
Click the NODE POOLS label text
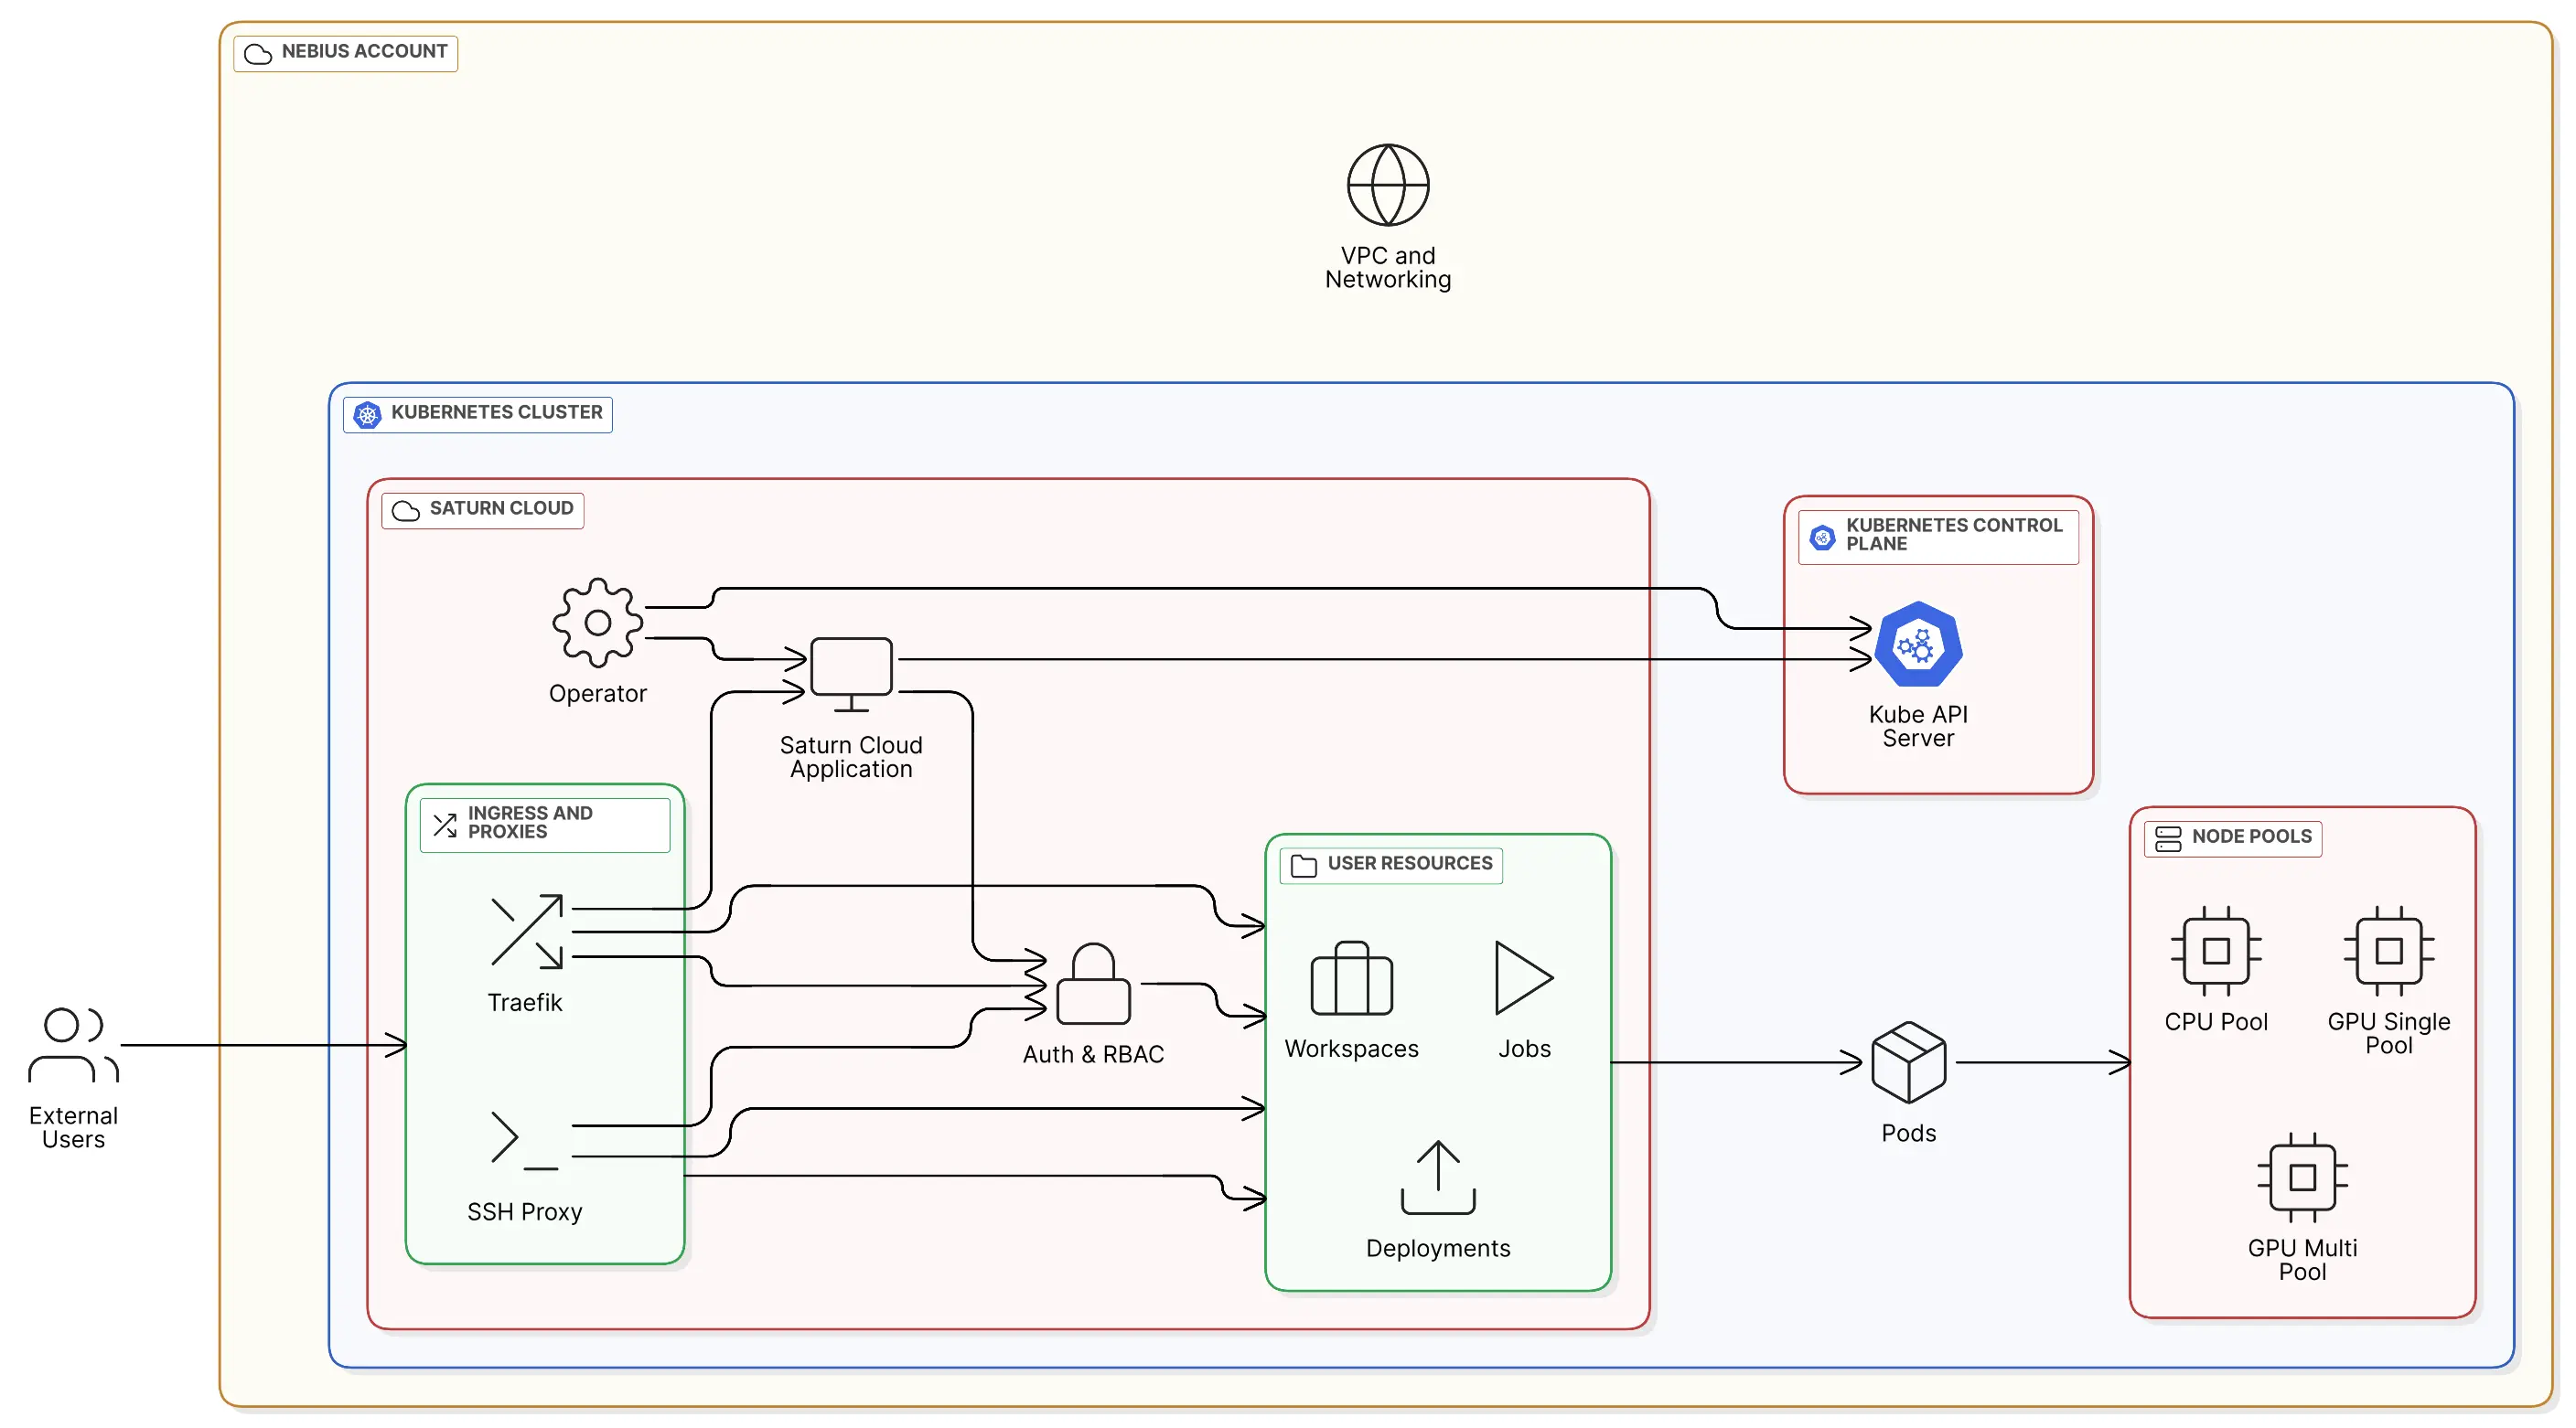2252,837
